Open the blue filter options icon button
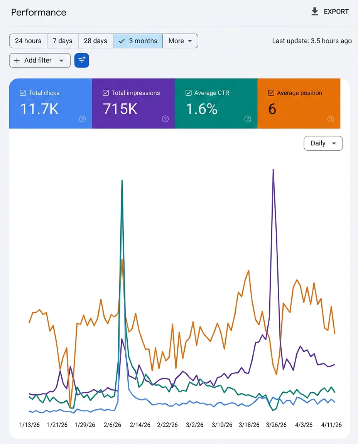 82,60
